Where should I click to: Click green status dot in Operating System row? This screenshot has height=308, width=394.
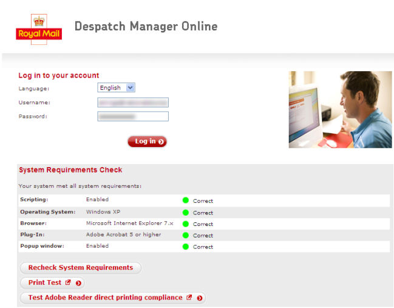point(185,213)
